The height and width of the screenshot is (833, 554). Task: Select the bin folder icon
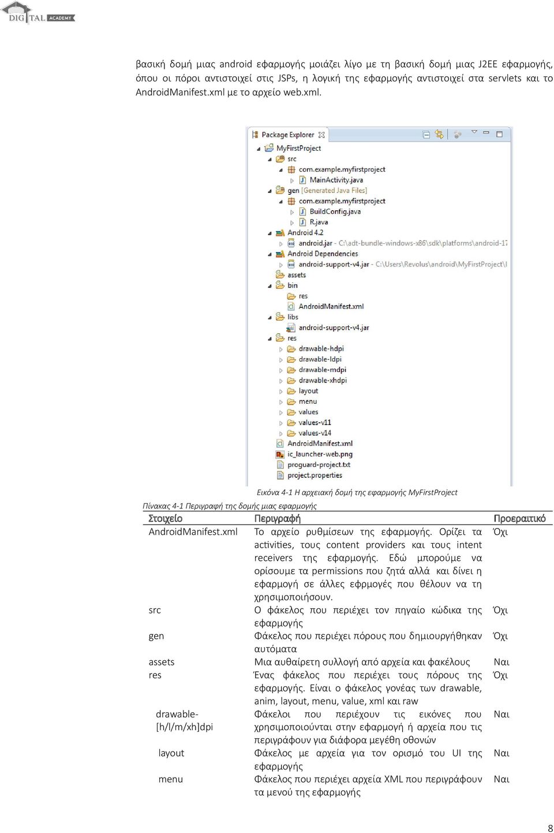[280, 285]
